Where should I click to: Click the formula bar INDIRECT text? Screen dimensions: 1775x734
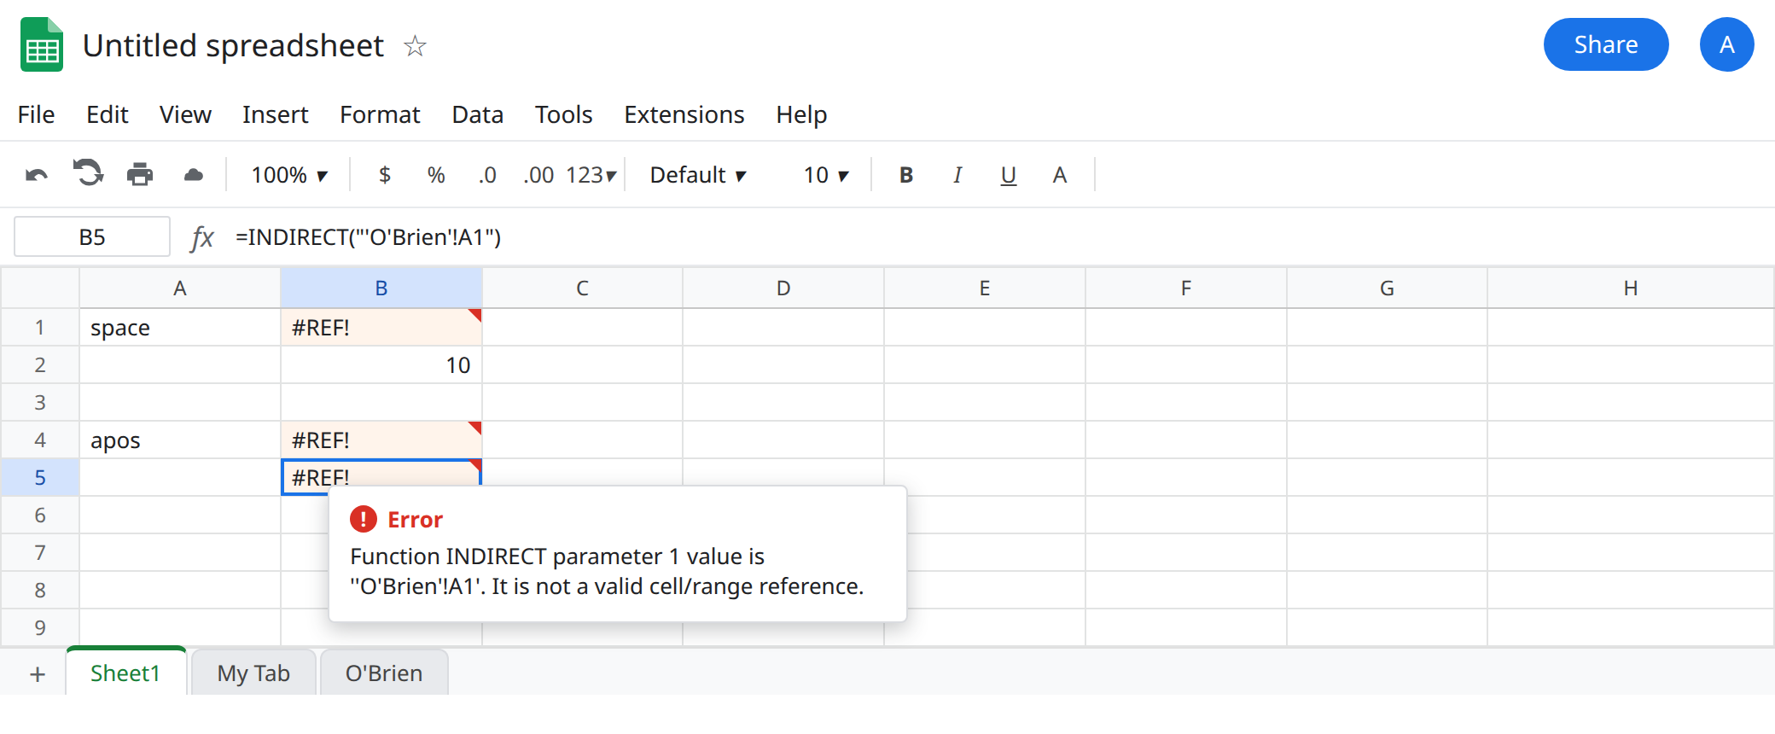pos(368,236)
